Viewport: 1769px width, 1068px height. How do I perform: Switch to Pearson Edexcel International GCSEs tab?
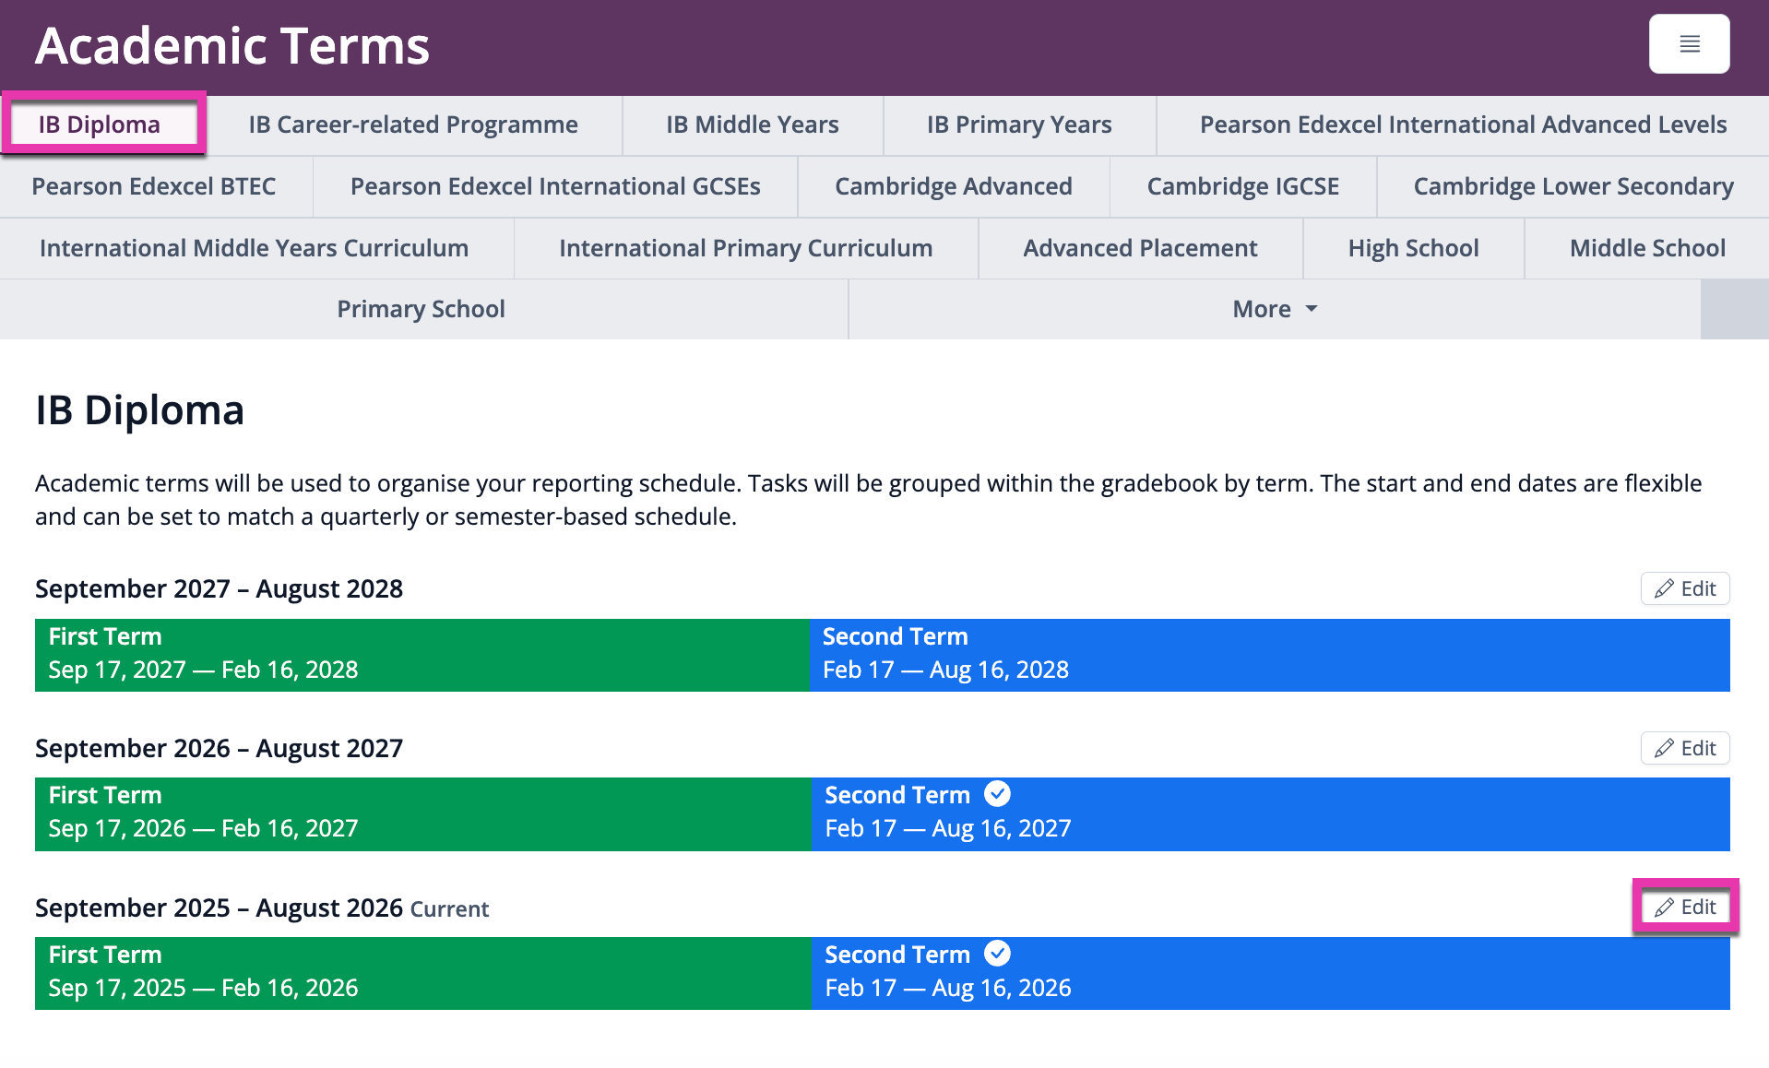click(555, 186)
